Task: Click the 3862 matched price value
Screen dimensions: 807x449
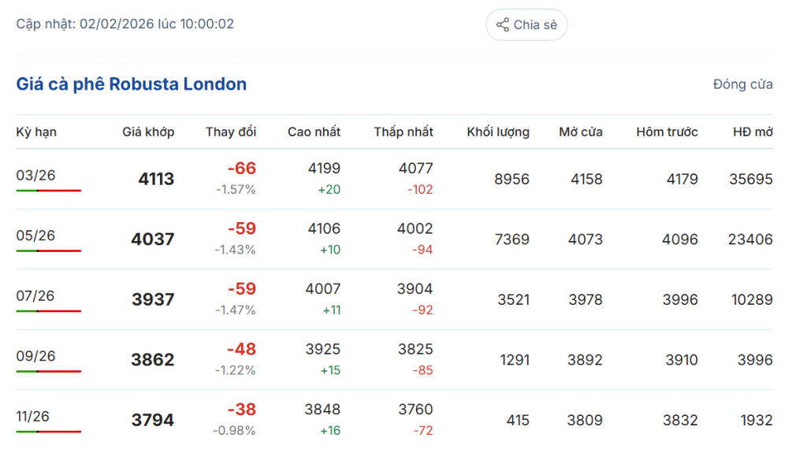Action: click(x=152, y=360)
